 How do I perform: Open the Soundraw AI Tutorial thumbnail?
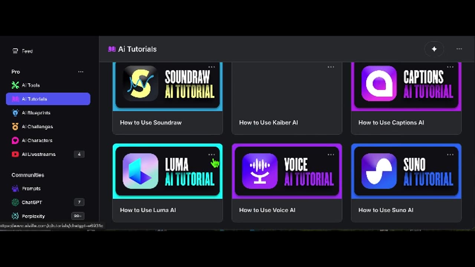click(x=168, y=86)
